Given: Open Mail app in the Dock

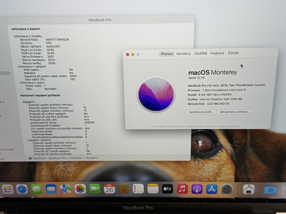Looking at the screenshot, I should point(51,189).
